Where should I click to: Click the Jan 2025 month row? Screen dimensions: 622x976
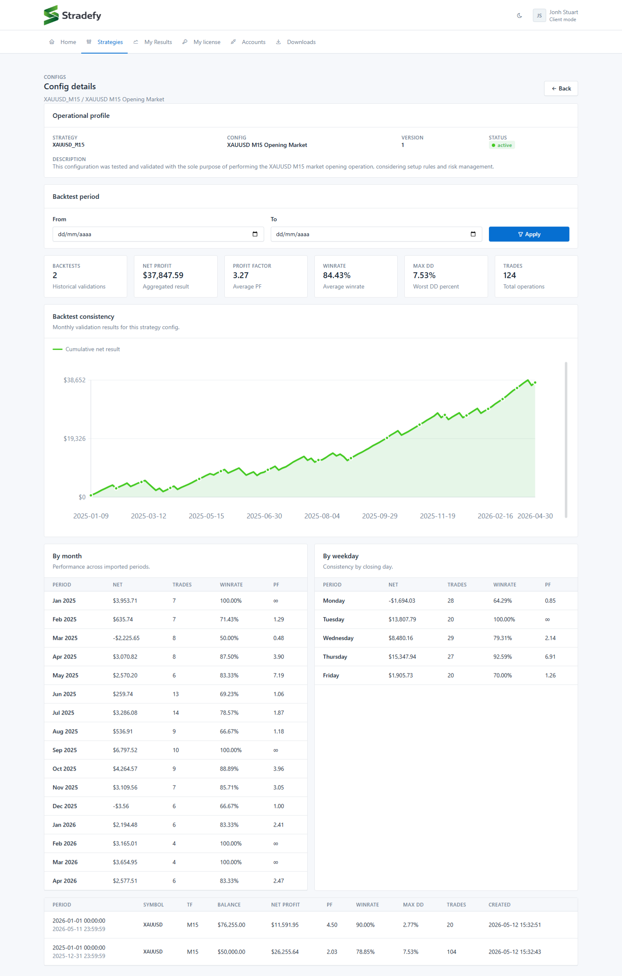point(176,601)
